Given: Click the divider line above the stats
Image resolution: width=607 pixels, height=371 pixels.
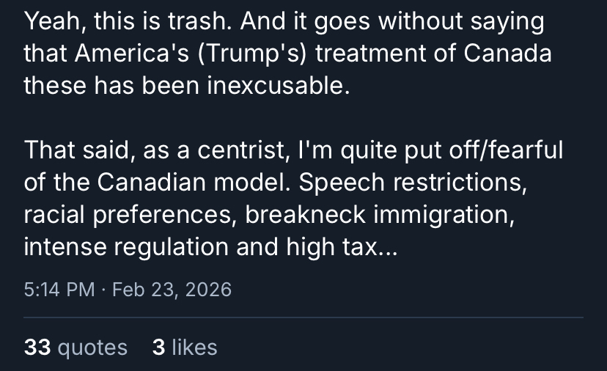Looking at the screenshot, I should coord(303,317).
